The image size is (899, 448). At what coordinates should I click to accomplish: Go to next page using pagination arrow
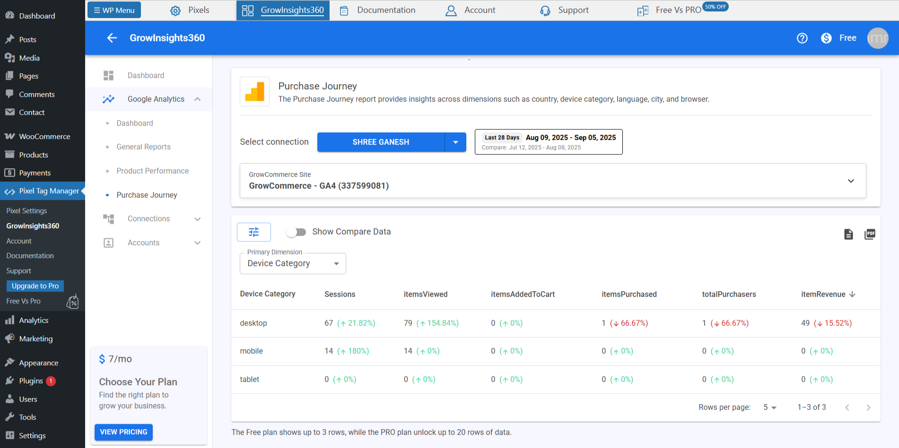(868, 407)
